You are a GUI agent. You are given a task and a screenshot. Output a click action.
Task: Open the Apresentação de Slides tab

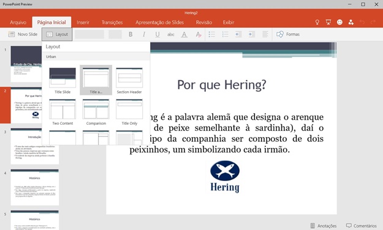coord(159,23)
